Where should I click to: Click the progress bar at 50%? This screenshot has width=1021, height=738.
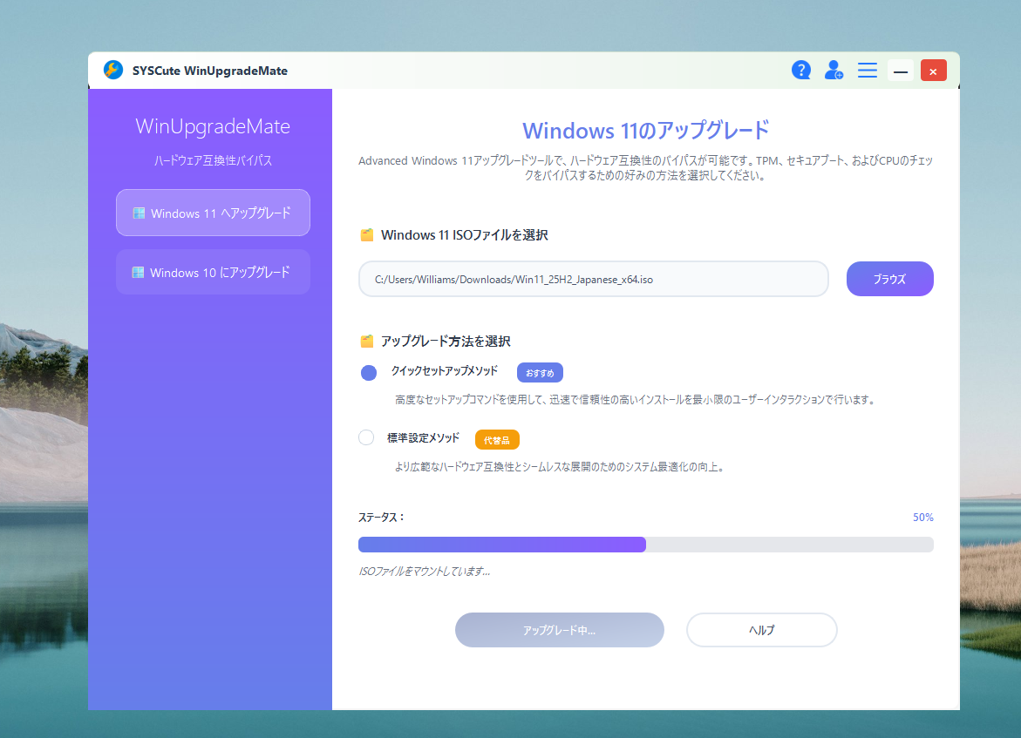(x=645, y=544)
